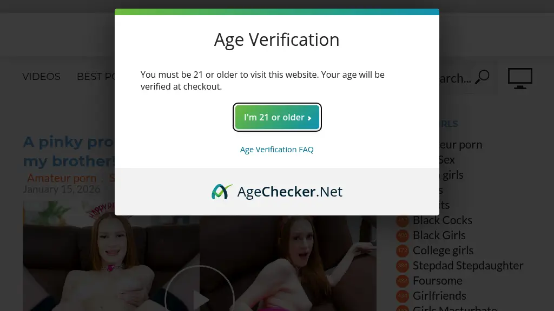
Task: Open the VIDEOS menu item
Action: click(41, 77)
